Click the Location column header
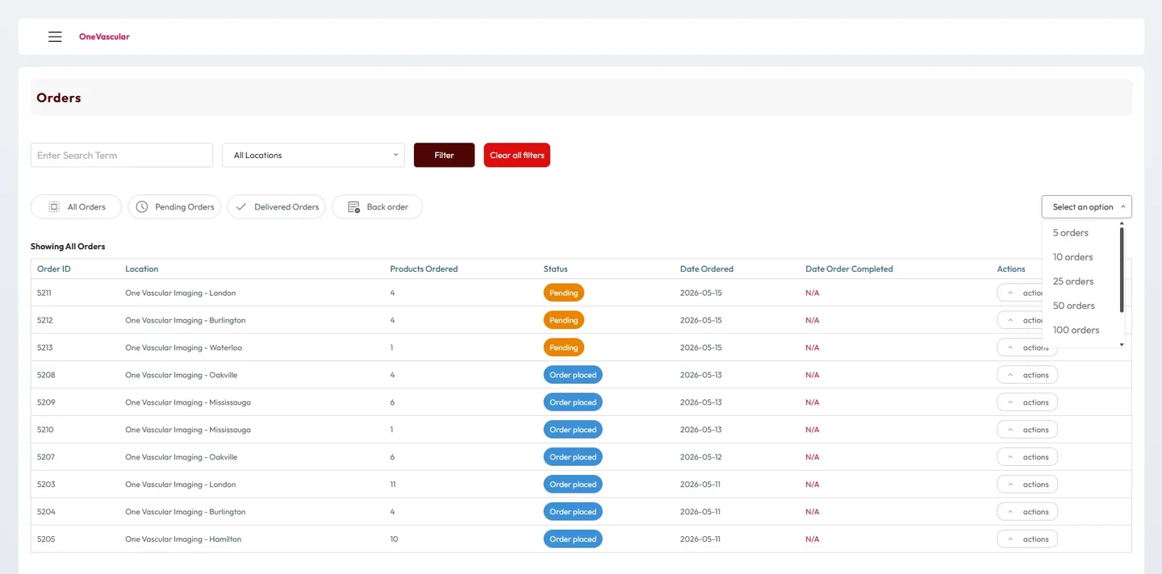The width and height of the screenshot is (1162, 574). coord(141,269)
